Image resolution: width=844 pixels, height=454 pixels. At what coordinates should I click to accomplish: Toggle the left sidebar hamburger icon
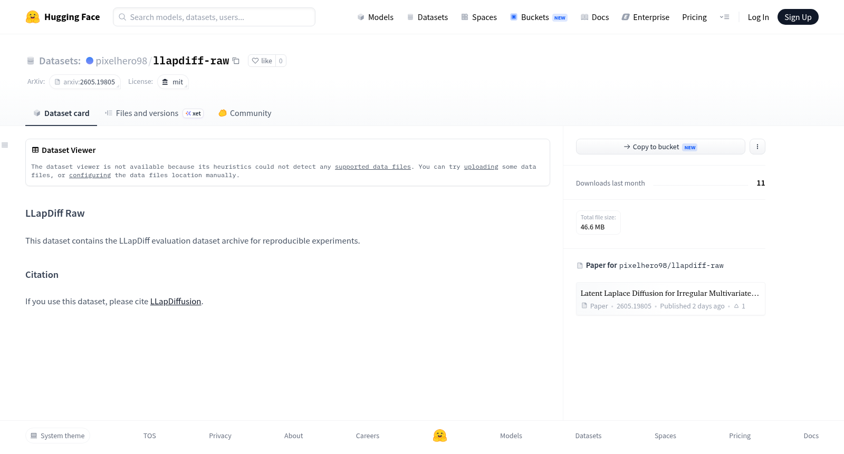5,145
